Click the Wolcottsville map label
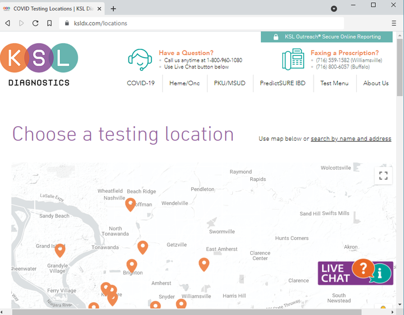This screenshot has height=315, width=404. click(x=336, y=168)
